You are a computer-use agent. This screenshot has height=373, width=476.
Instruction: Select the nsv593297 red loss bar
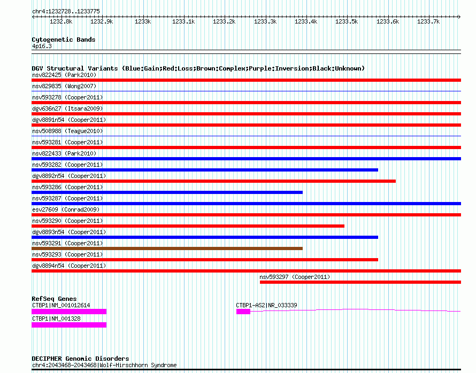(360, 282)
